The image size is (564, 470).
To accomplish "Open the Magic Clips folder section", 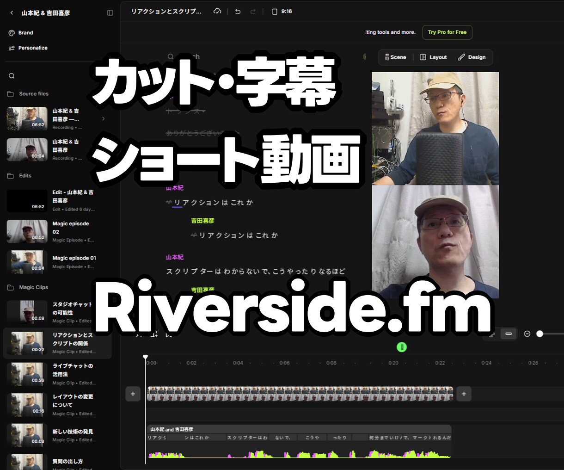I will click(28, 287).
